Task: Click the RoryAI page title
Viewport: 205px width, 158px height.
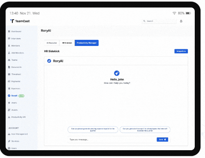Action: click(46, 30)
